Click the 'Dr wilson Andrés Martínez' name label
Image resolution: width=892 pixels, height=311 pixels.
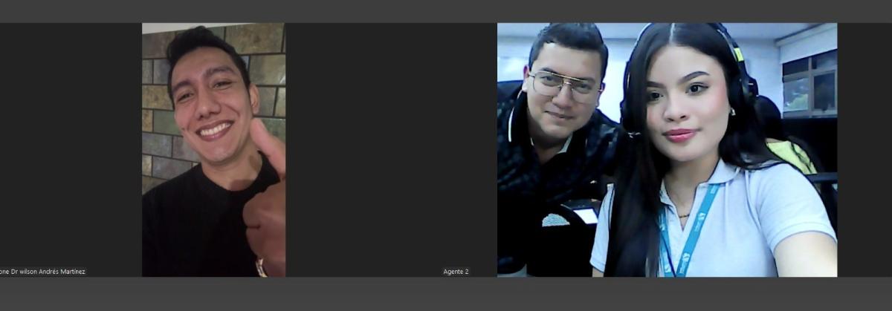click(43, 272)
